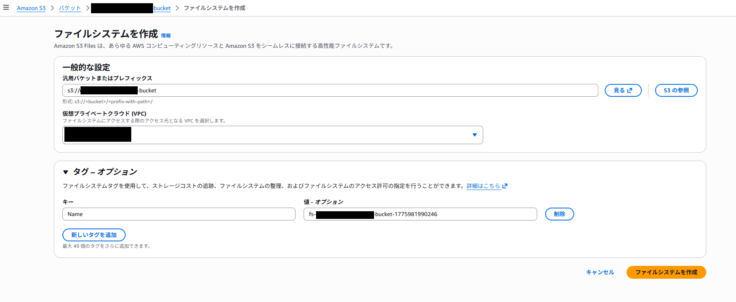736x302 pixels.
Task: Open the hamburger navigation menu
Action: point(6,8)
